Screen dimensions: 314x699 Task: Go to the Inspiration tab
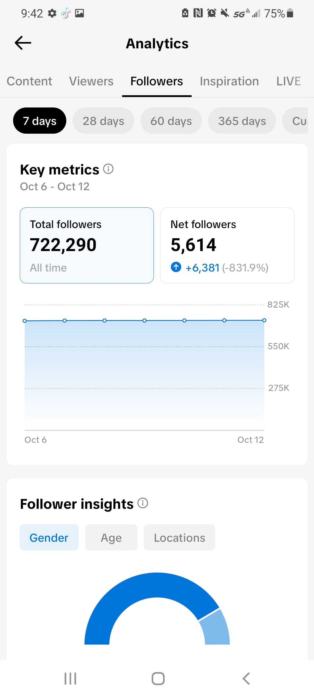[x=229, y=81]
